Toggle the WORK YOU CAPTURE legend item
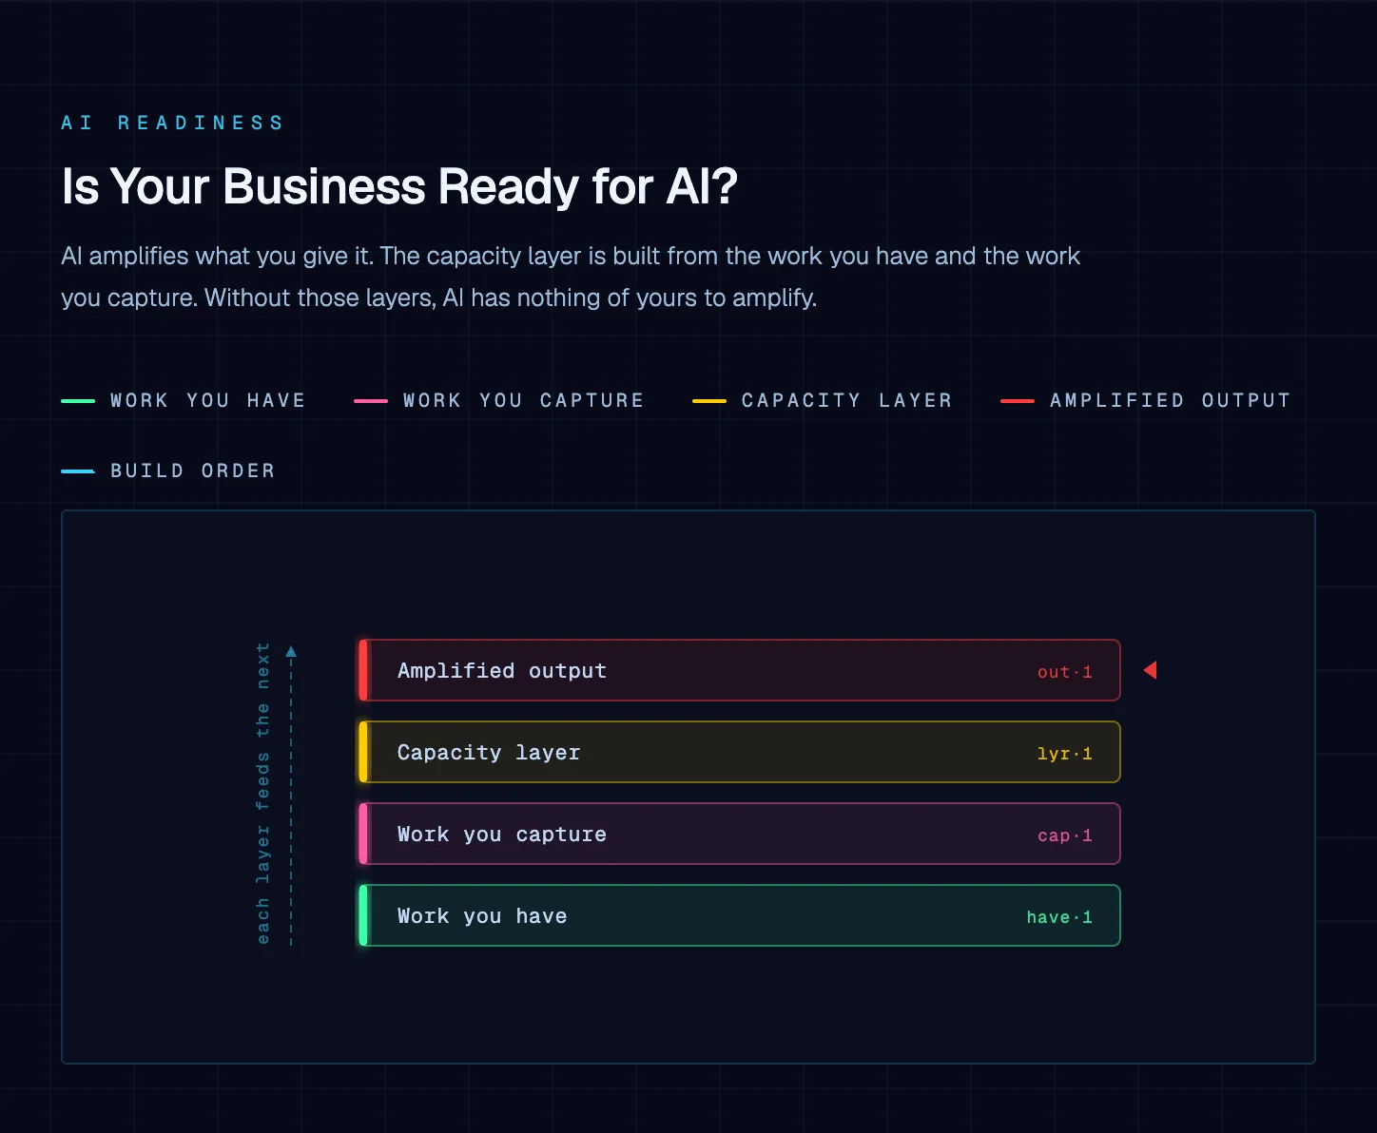This screenshot has width=1377, height=1133. [x=499, y=400]
